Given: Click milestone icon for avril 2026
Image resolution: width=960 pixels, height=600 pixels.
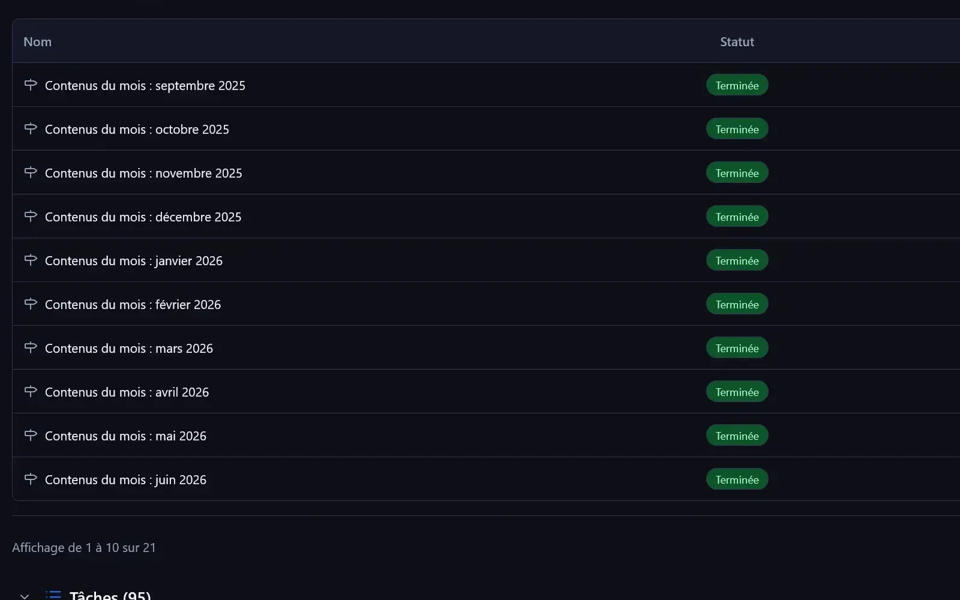Looking at the screenshot, I should (31, 391).
